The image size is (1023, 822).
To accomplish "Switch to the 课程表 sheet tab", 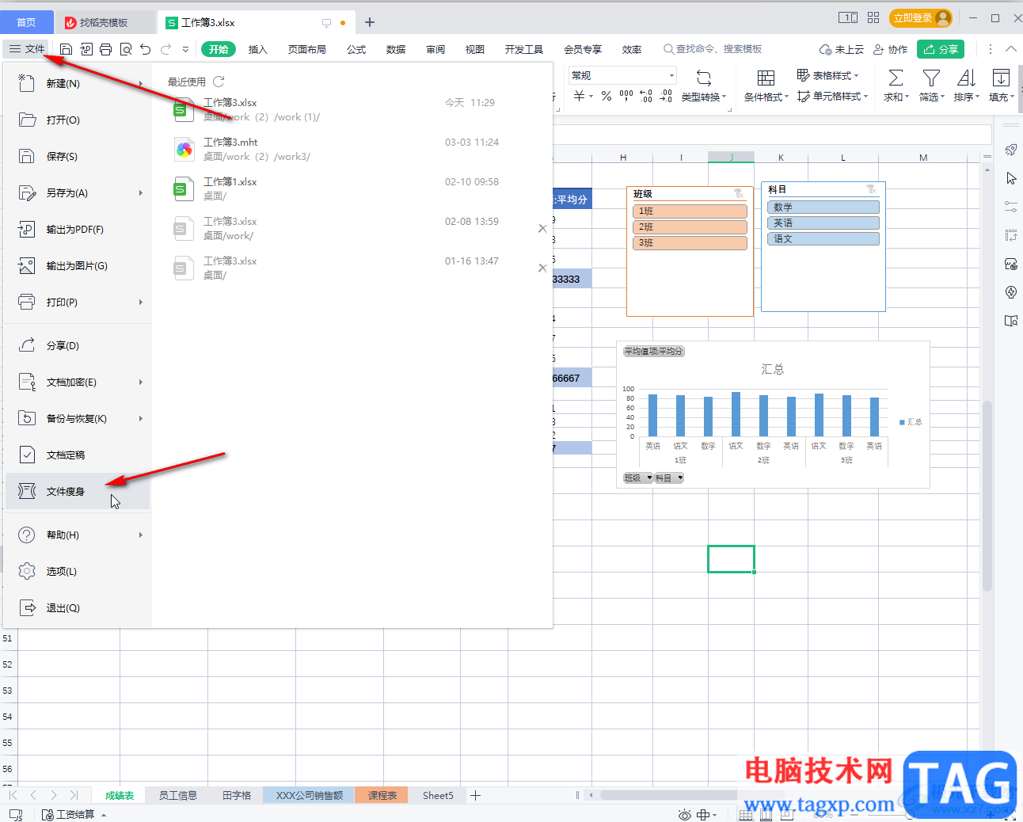I will (x=382, y=795).
